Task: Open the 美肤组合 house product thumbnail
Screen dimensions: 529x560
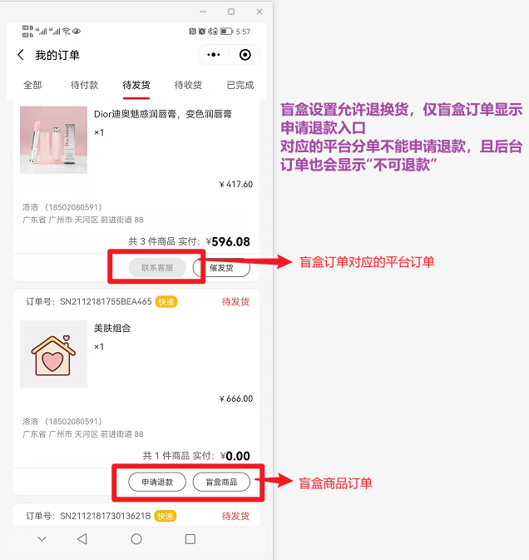Action: point(53,354)
